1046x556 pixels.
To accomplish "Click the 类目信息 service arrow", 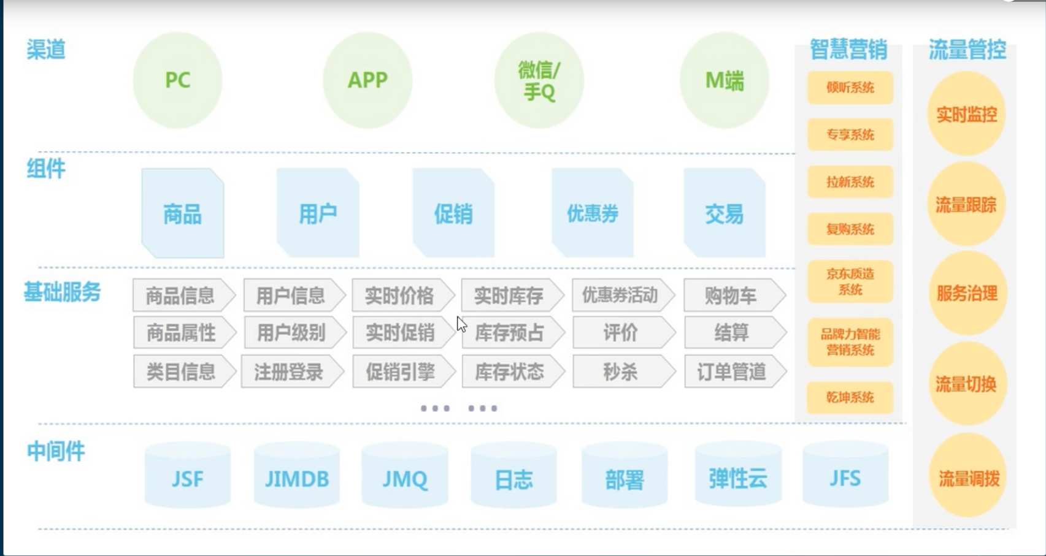I will pyautogui.click(x=185, y=371).
